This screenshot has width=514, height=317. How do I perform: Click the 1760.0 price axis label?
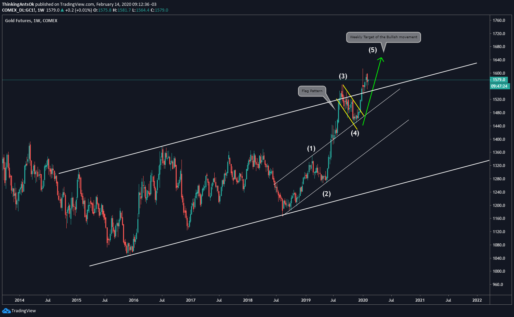[499, 20]
